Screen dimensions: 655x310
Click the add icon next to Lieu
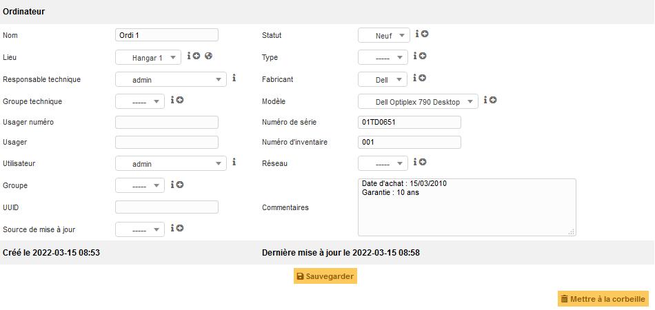(x=196, y=56)
